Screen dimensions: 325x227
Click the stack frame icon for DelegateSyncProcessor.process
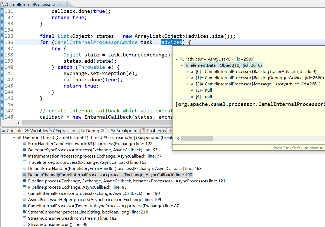pyautogui.click(x=25, y=150)
